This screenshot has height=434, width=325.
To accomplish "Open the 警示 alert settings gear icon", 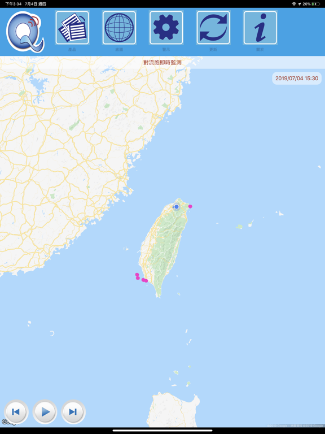I will click(x=166, y=28).
